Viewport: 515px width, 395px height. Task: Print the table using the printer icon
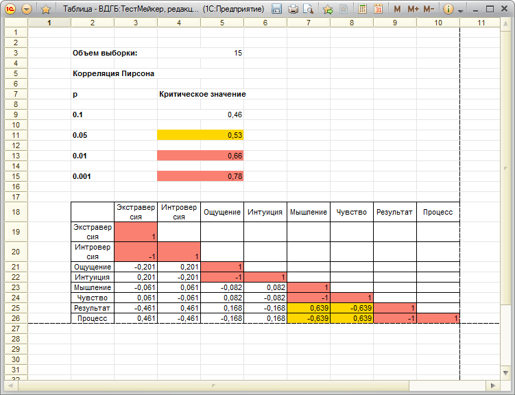coord(293,9)
